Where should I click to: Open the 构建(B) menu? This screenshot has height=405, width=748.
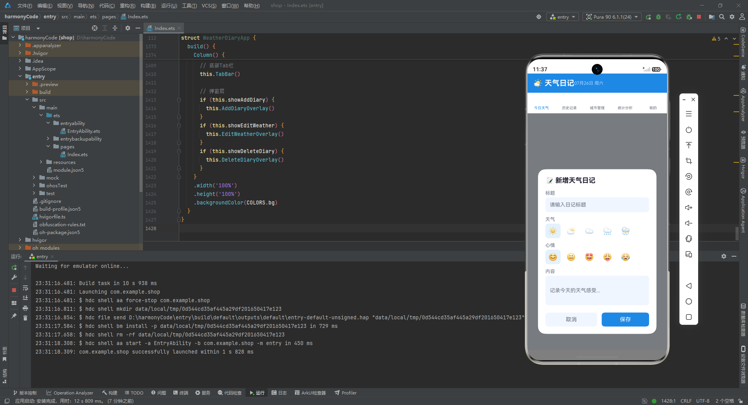tap(148, 5)
